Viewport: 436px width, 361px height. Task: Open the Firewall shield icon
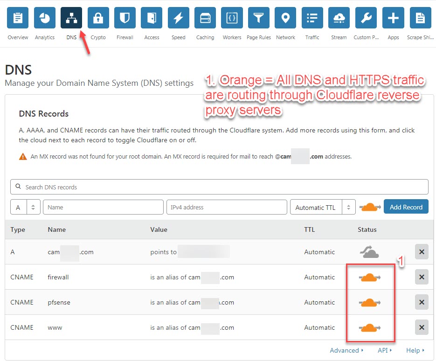coord(125,18)
